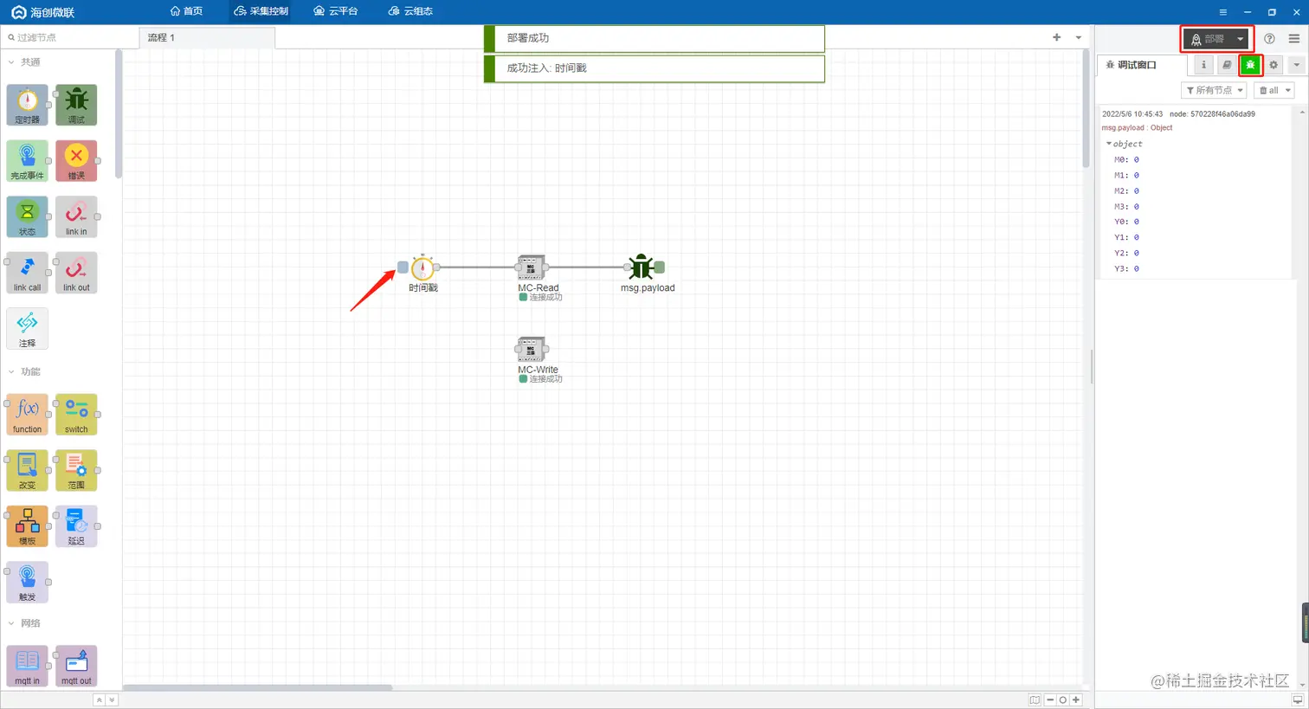Select the switch node in palette
The height and width of the screenshot is (709, 1309).
(76, 415)
